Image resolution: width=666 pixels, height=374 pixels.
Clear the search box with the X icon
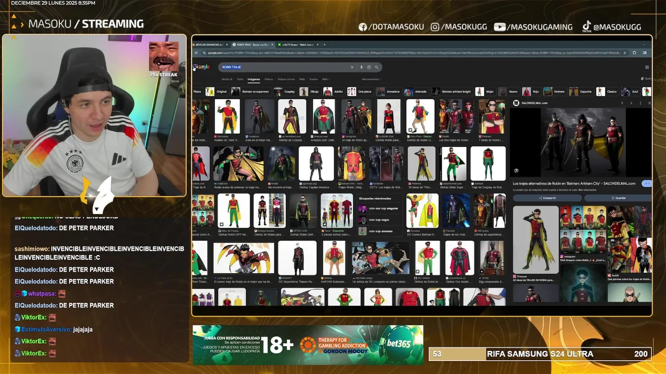point(352,67)
